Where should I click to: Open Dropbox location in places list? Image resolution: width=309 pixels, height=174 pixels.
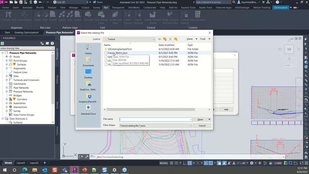click(x=88, y=98)
